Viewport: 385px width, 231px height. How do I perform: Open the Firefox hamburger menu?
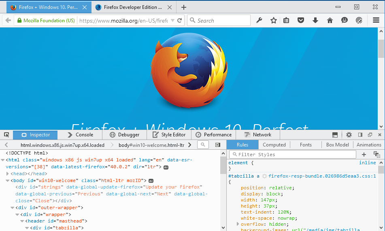coord(376,20)
